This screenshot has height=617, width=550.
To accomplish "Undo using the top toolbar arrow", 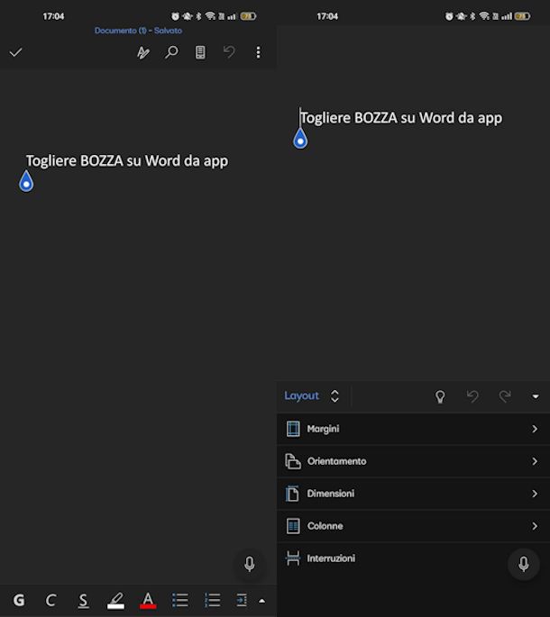I will point(229,52).
